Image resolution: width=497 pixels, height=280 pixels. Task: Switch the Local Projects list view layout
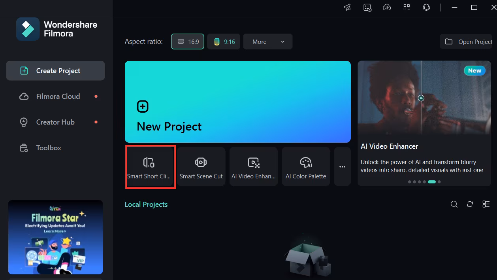[x=486, y=204]
